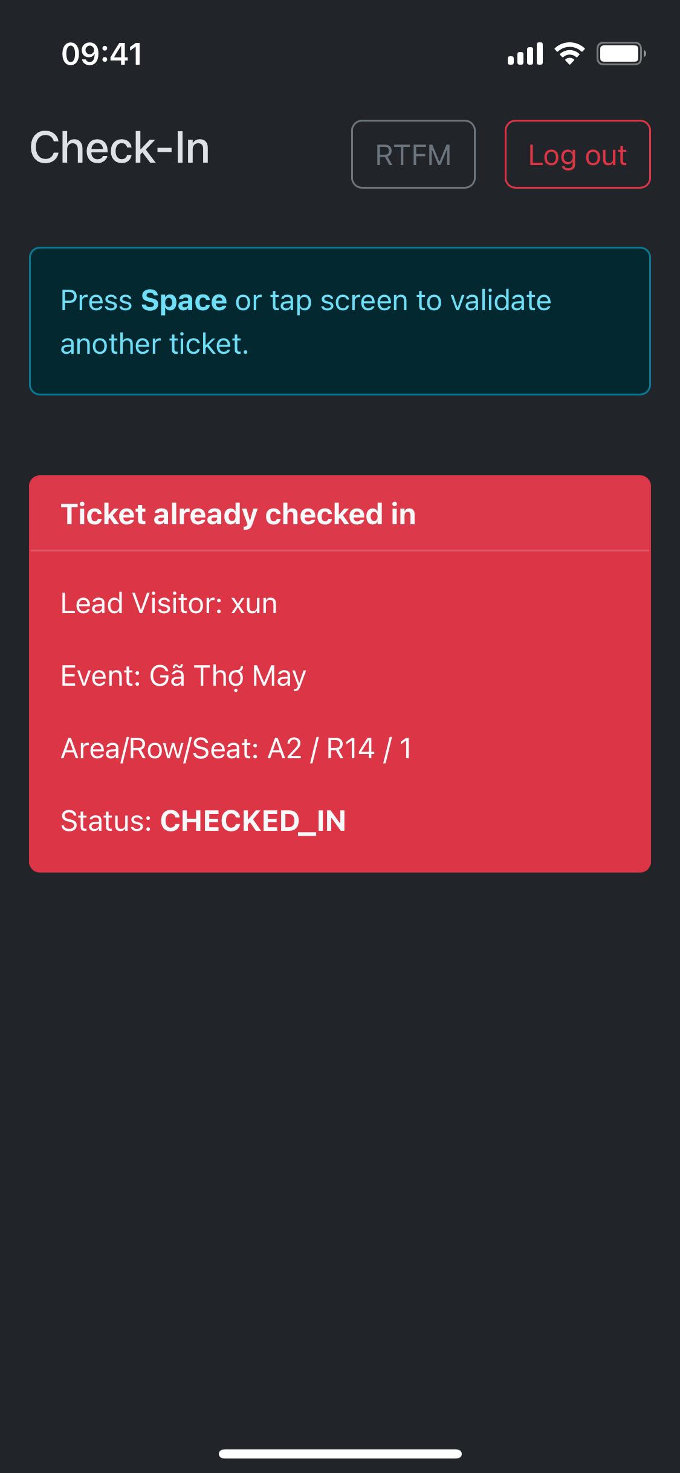Click the seat value "A2 / R14 / 1"
Screen dimensions: 680x1473
[x=339, y=749]
